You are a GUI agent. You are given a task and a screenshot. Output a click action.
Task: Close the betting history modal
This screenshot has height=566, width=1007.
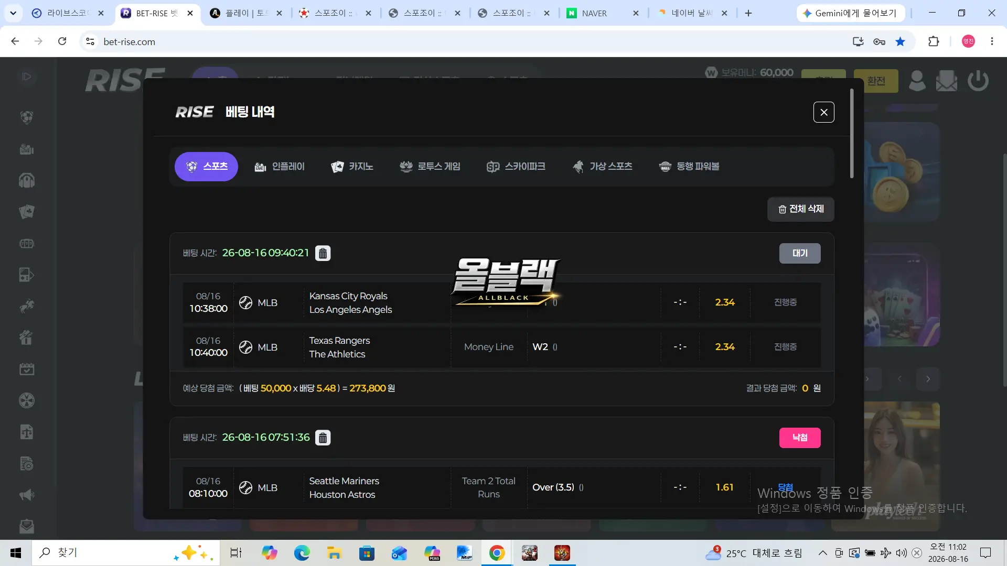823,112
